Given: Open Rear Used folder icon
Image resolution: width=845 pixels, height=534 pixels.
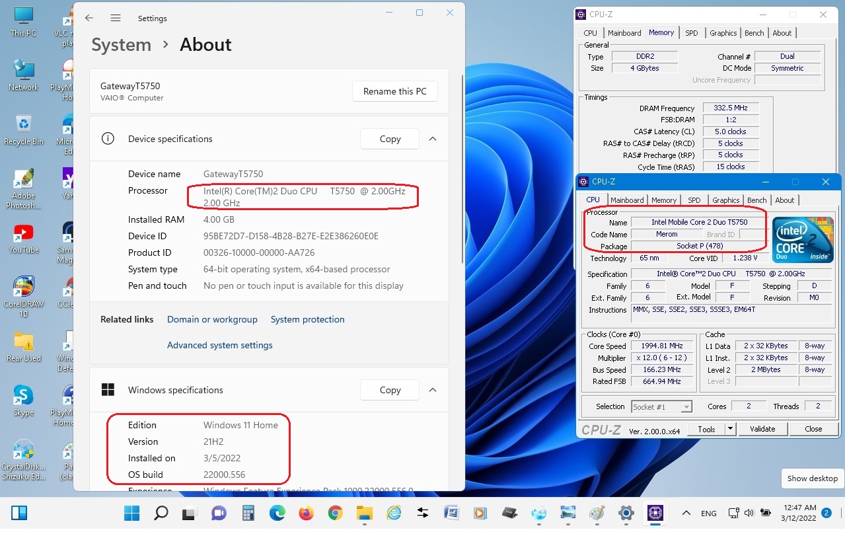Looking at the screenshot, I should [x=24, y=346].
